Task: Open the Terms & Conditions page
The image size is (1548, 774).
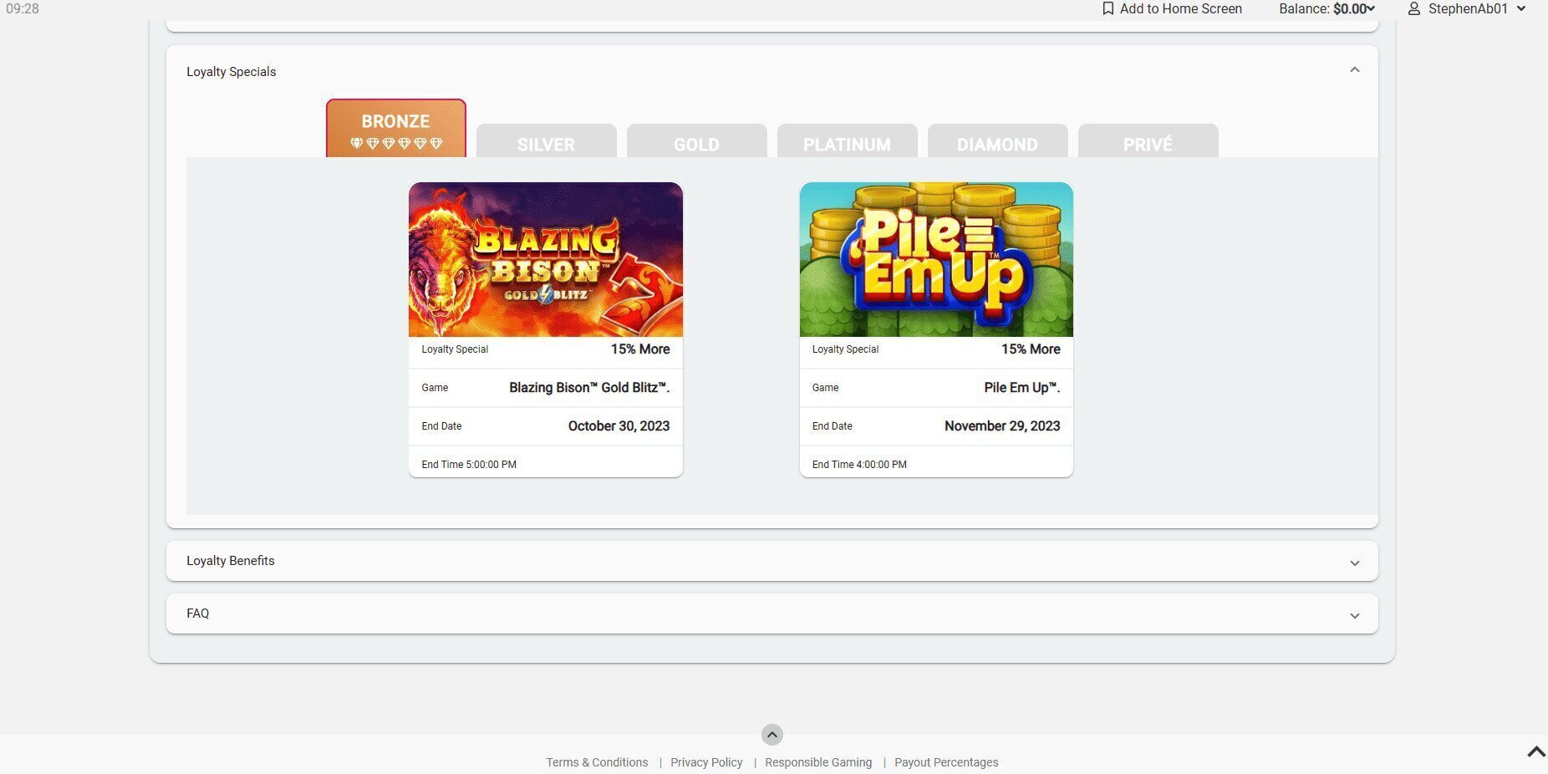Action: pyautogui.click(x=596, y=761)
